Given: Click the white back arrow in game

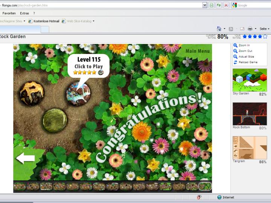Looking at the screenshot, I should tap(25, 158).
